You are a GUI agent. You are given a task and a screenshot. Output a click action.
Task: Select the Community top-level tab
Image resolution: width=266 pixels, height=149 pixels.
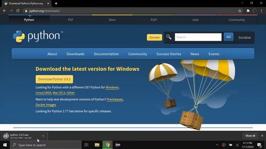click(x=237, y=20)
